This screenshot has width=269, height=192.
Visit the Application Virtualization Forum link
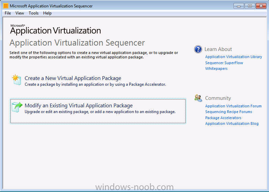point(233,106)
